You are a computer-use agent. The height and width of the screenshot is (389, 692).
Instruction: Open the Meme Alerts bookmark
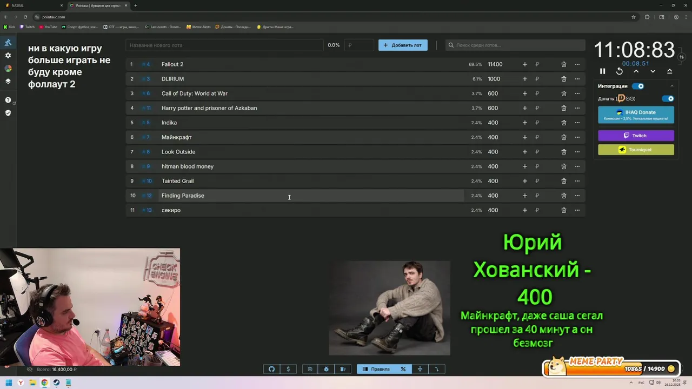[198, 26]
